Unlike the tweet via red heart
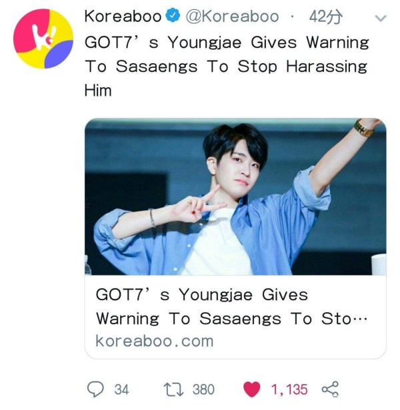 click(252, 389)
